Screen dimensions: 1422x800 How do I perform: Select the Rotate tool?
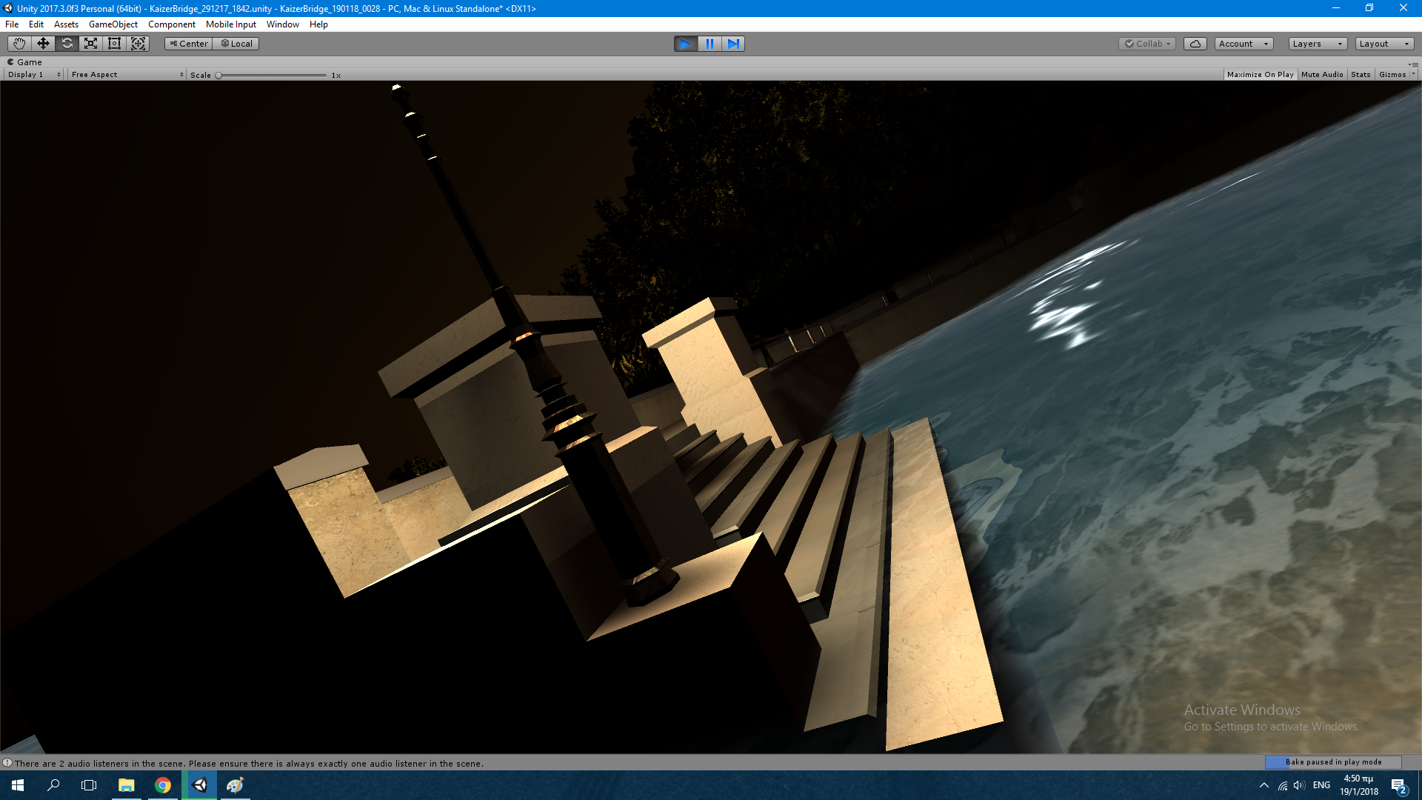coord(67,44)
